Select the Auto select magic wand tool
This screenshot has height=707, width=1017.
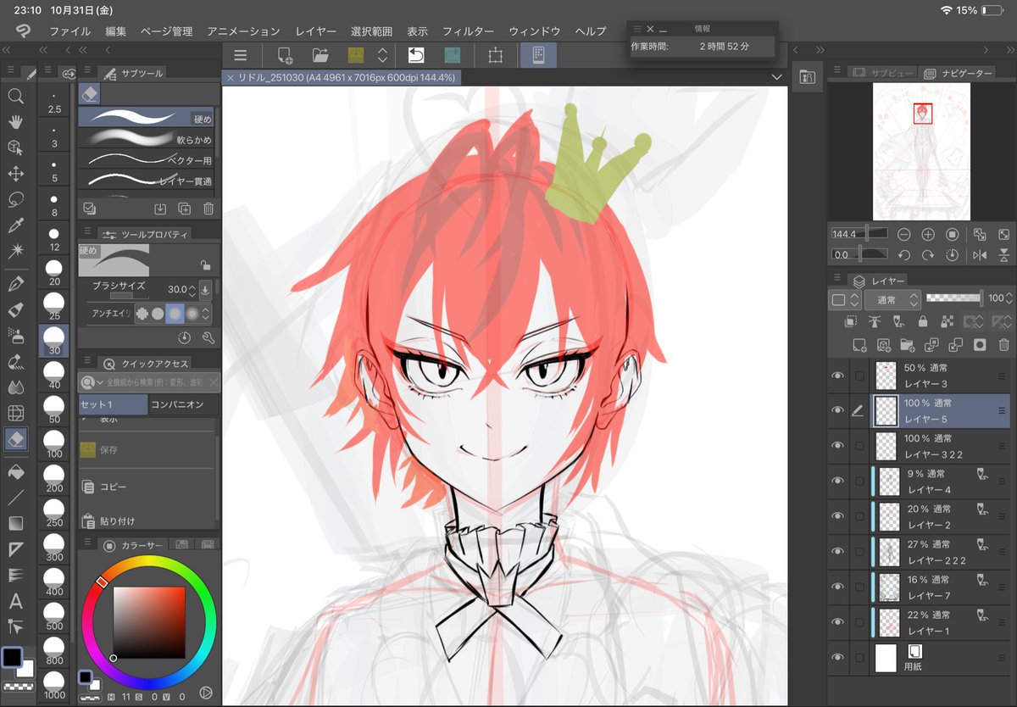tap(15, 251)
